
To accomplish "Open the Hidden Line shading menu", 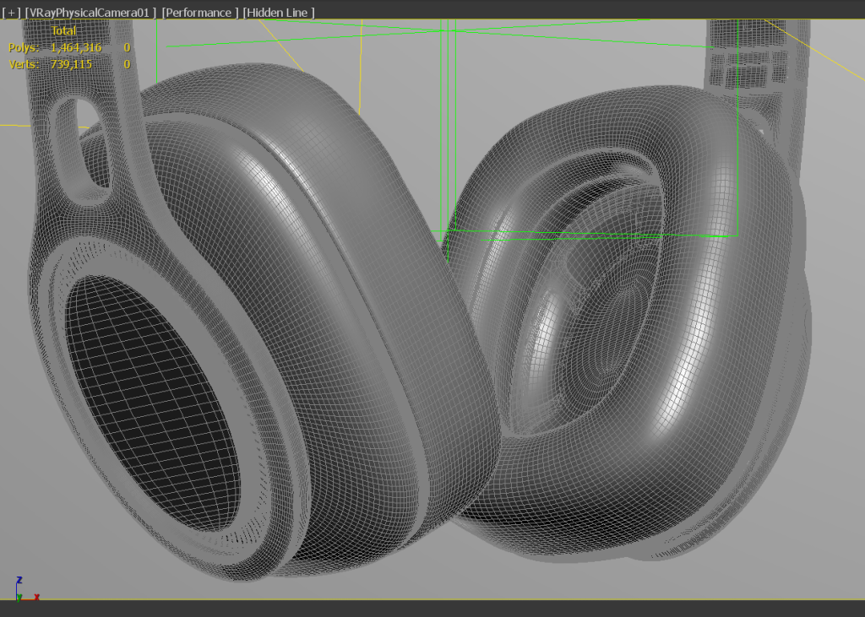I will click(x=279, y=12).
